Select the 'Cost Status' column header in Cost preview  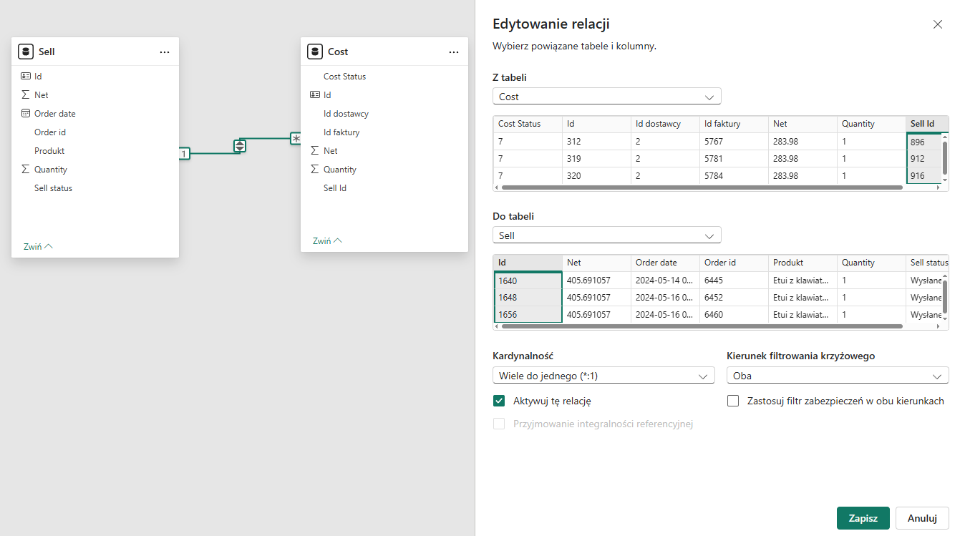528,124
